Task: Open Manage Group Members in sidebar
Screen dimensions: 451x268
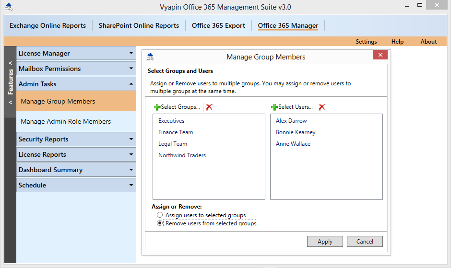Action: pyautogui.click(x=76, y=101)
